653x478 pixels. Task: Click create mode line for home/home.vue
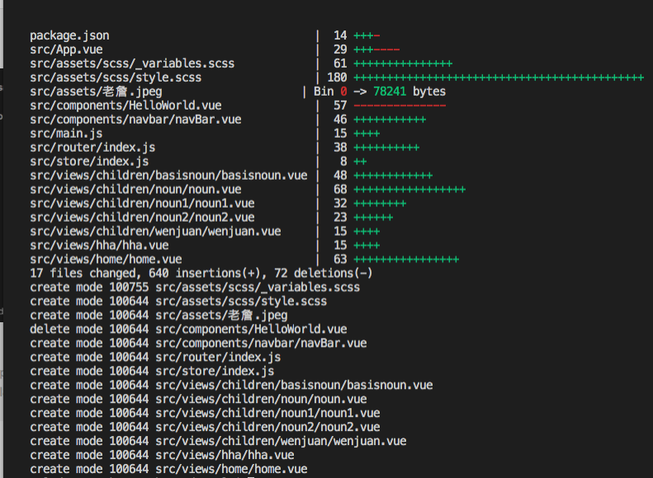pyautogui.click(x=168, y=469)
